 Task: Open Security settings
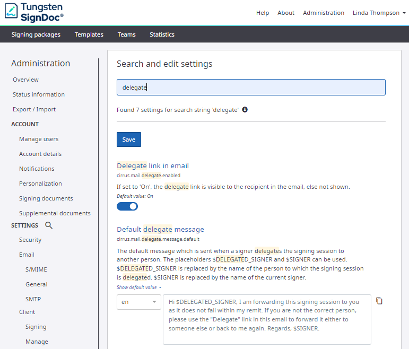[30, 240]
